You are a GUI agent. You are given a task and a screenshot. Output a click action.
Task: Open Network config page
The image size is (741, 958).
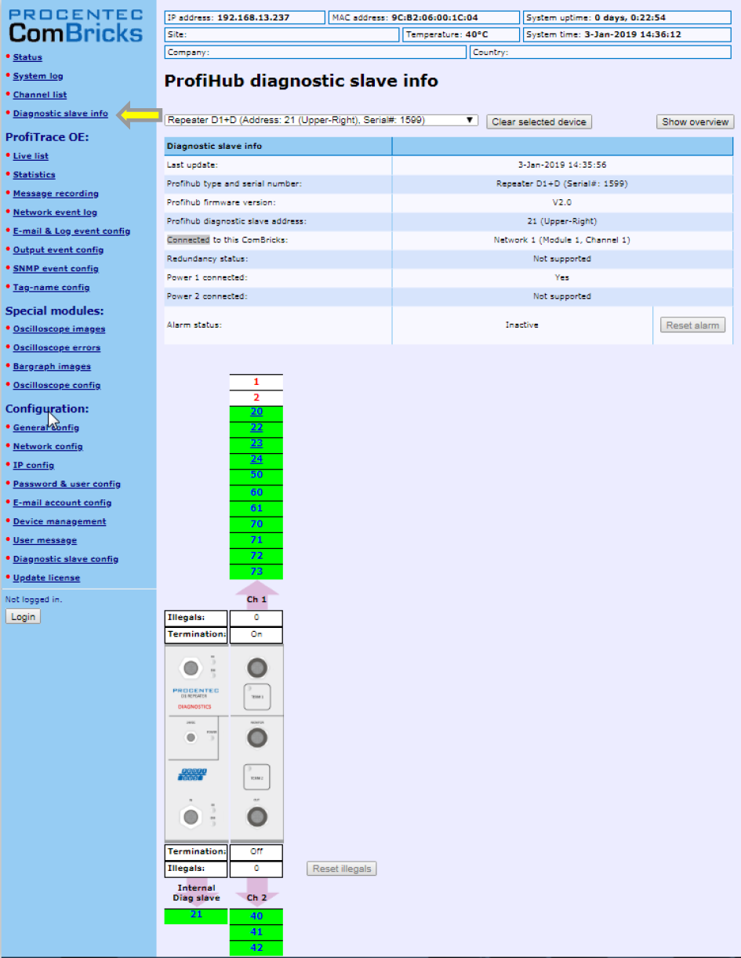[x=48, y=447]
